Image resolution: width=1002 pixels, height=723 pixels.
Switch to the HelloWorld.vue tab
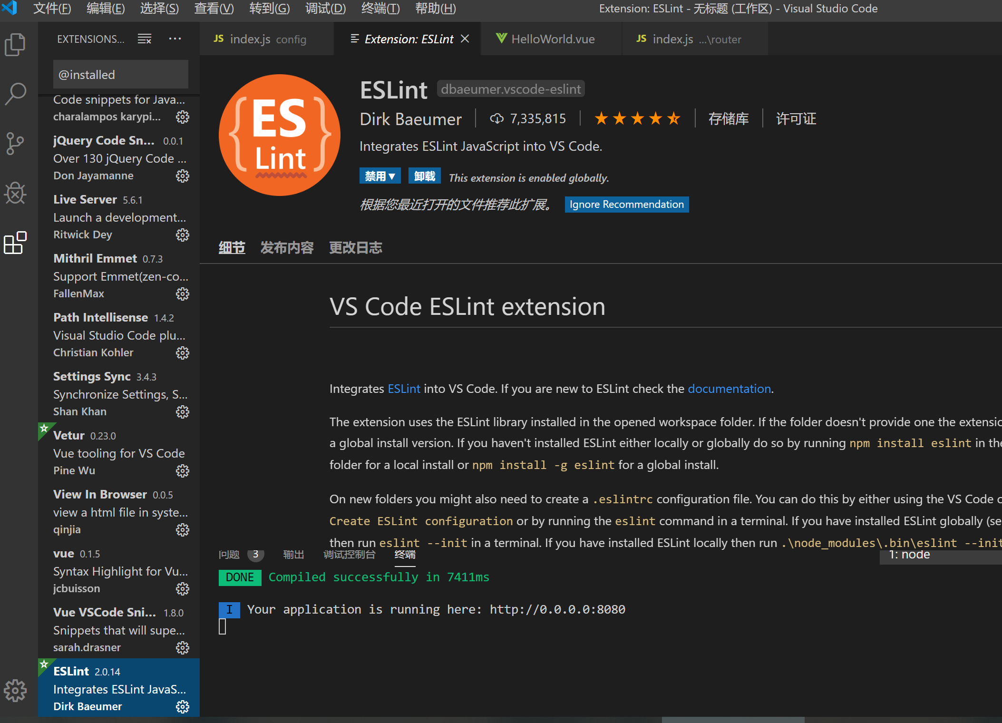point(552,39)
